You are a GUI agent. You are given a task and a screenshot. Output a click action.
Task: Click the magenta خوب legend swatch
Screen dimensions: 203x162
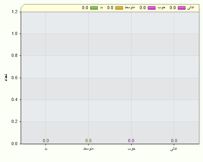151,8
